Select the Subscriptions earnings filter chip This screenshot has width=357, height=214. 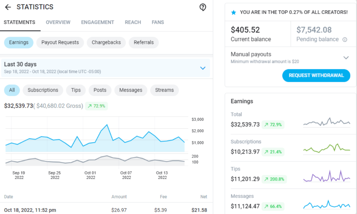43,90
